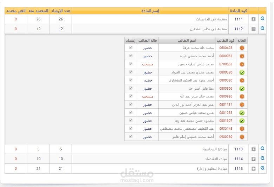This screenshot has width=274, height=187.
Task: Open student code link 0800520
Action: [x=226, y=72]
